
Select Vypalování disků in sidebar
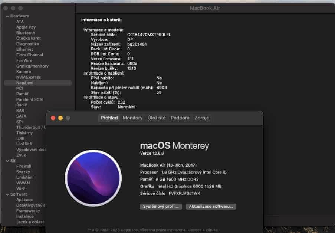click(x=31, y=150)
